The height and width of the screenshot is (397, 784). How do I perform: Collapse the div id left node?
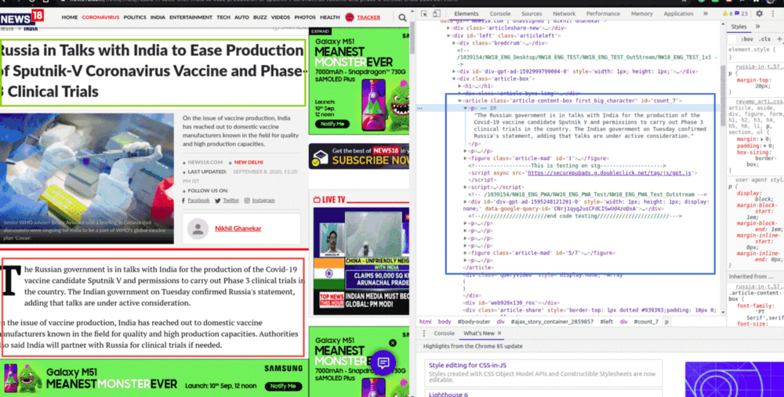click(448, 36)
